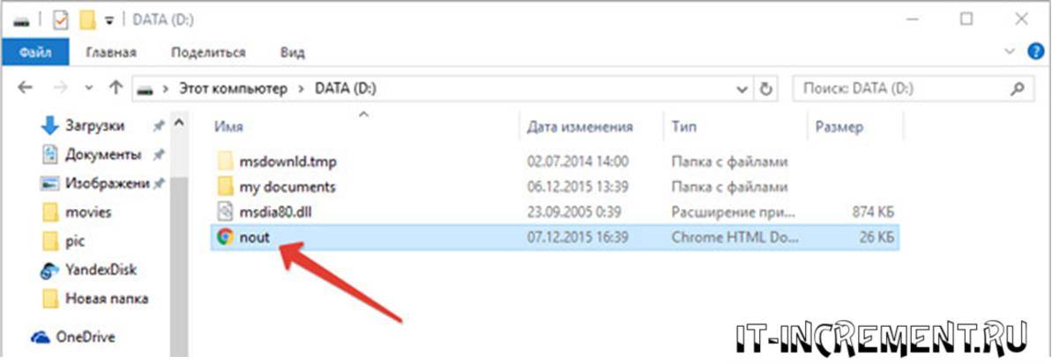Click in the Поиск: DATA (D:) search field

899,89
